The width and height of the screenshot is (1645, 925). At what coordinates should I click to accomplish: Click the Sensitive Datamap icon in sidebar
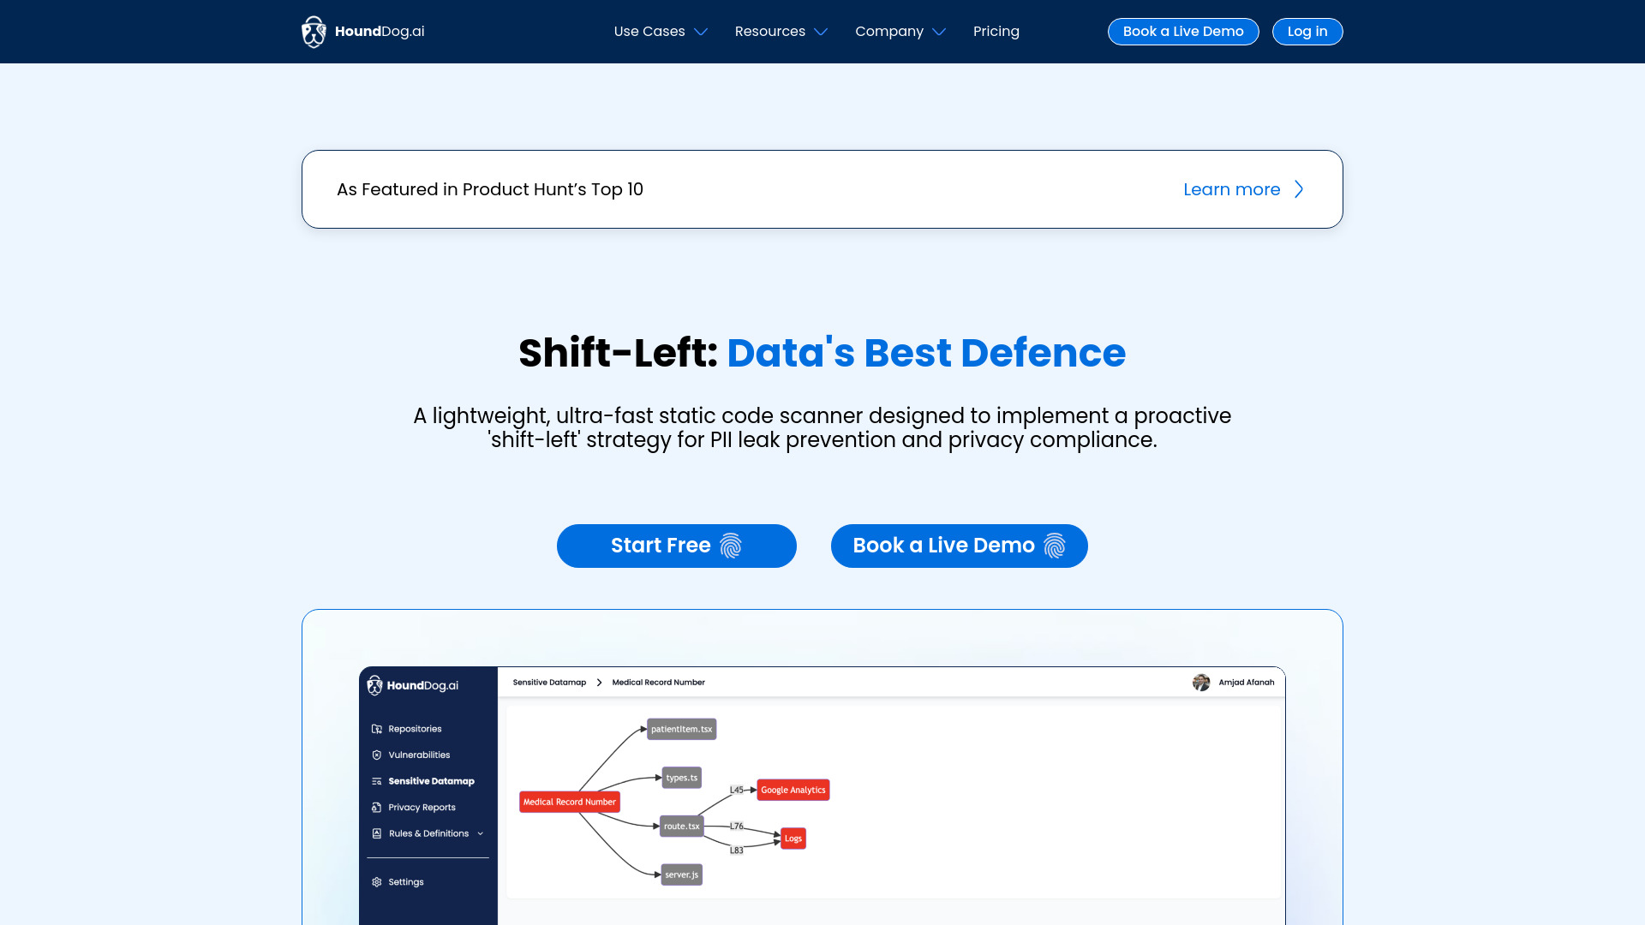(377, 780)
